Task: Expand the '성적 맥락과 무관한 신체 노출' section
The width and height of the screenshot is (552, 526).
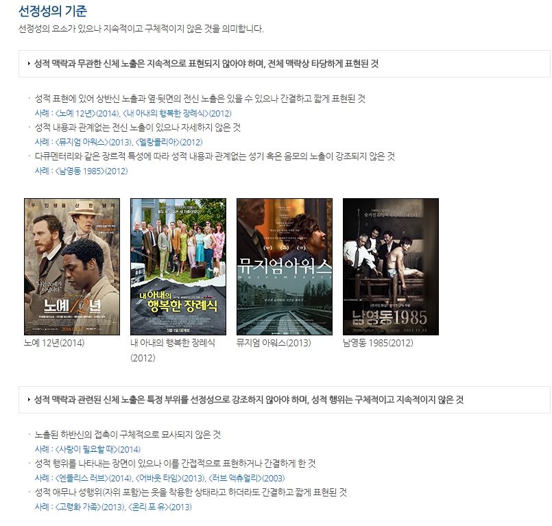Action: (206, 64)
